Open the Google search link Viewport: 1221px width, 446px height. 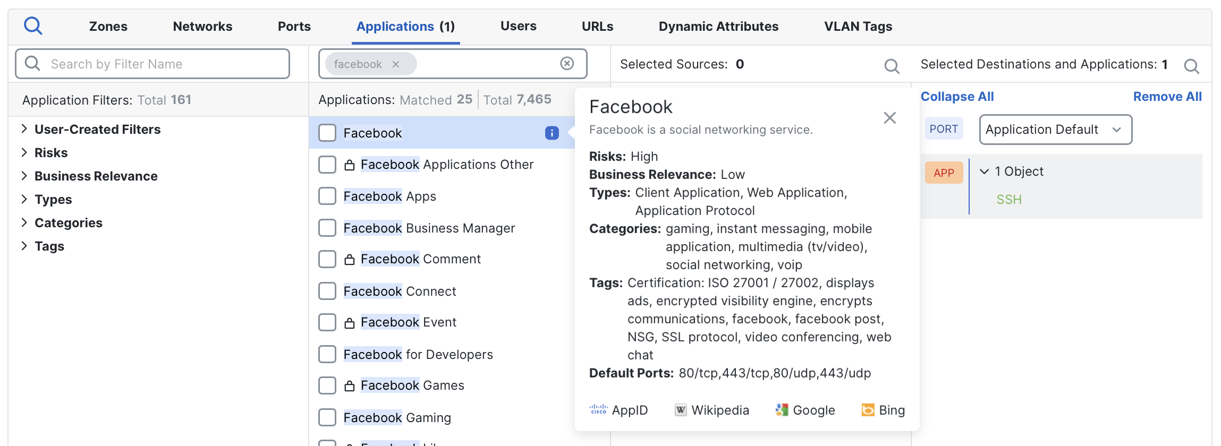805,410
